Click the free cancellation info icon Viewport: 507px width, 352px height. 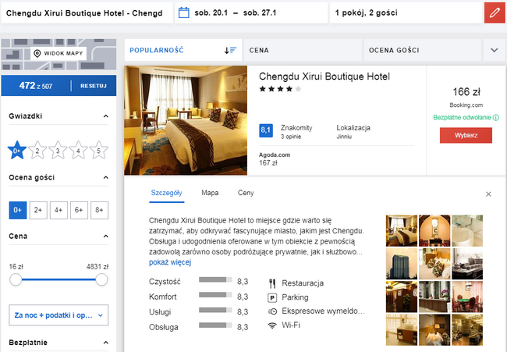tap(496, 118)
